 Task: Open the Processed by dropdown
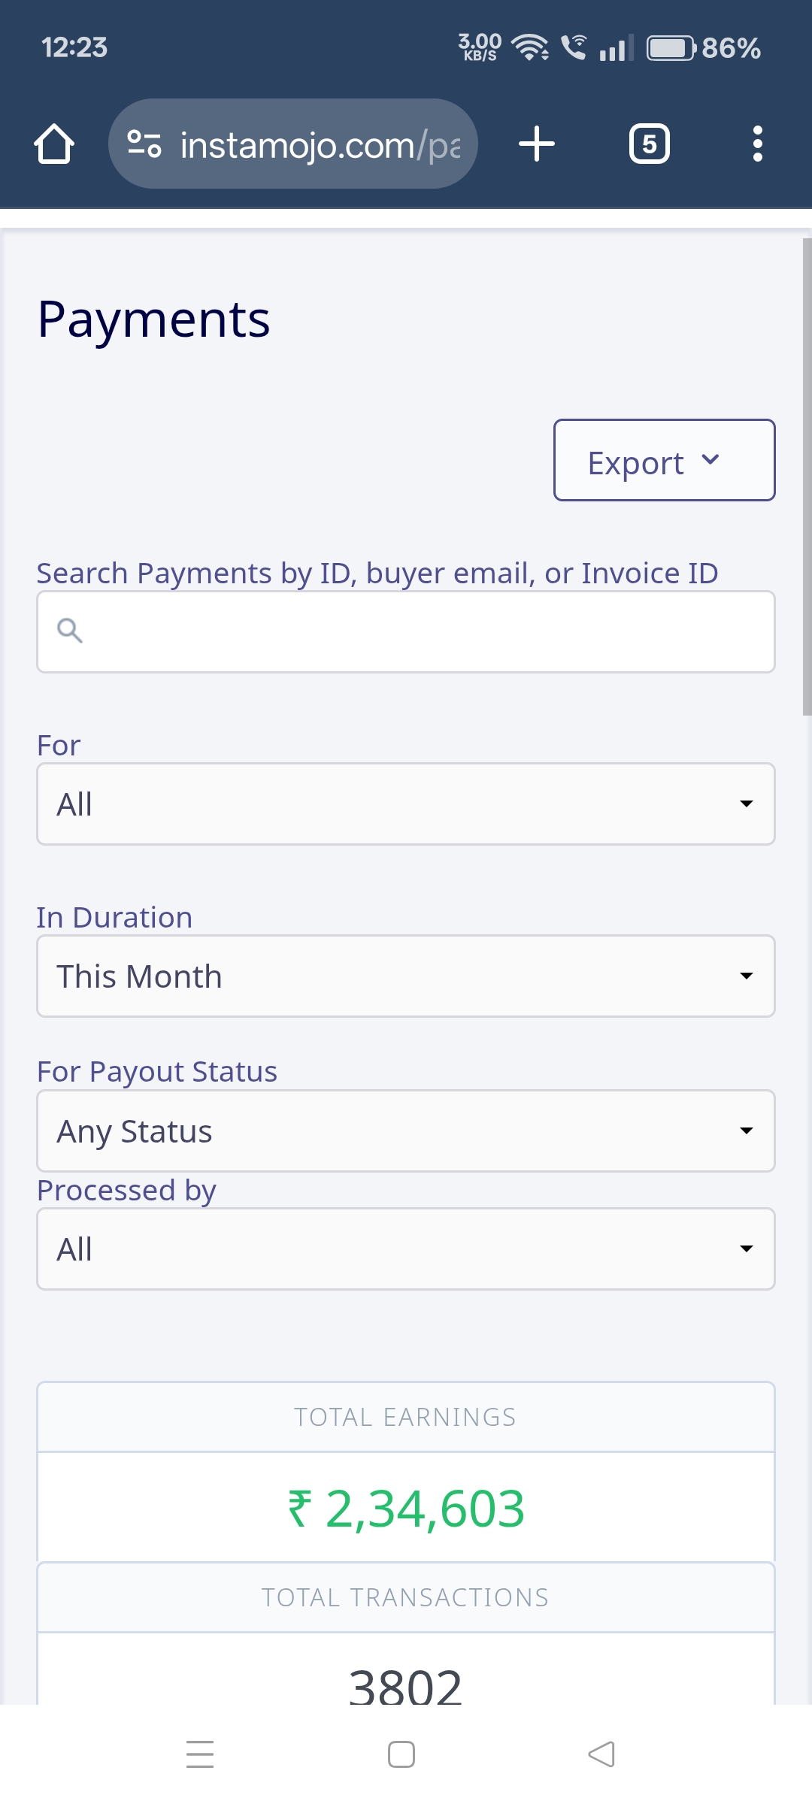tap(406, 1249)
